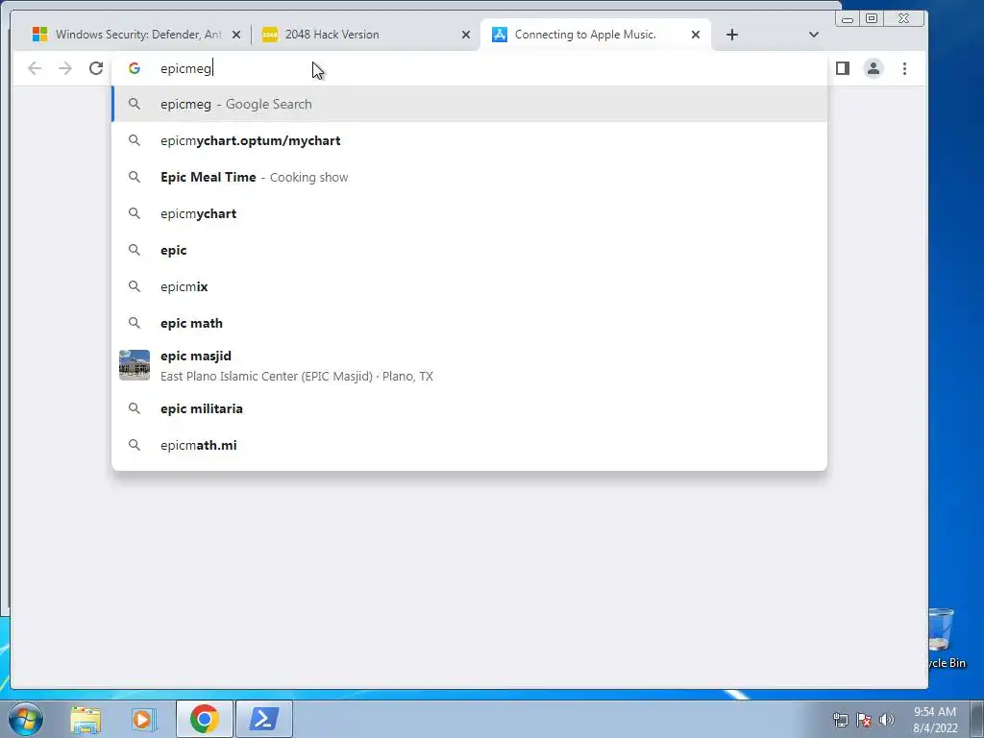Click the browser forward arrow

pos(65,68)
